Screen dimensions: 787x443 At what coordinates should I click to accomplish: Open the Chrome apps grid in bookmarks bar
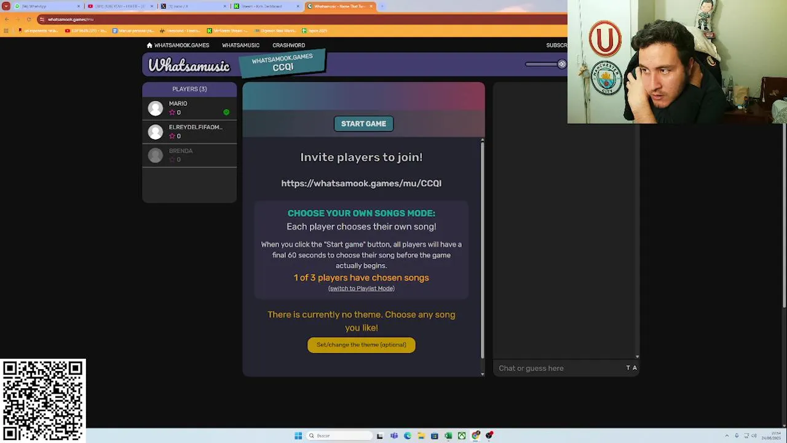tap(7, 31)
